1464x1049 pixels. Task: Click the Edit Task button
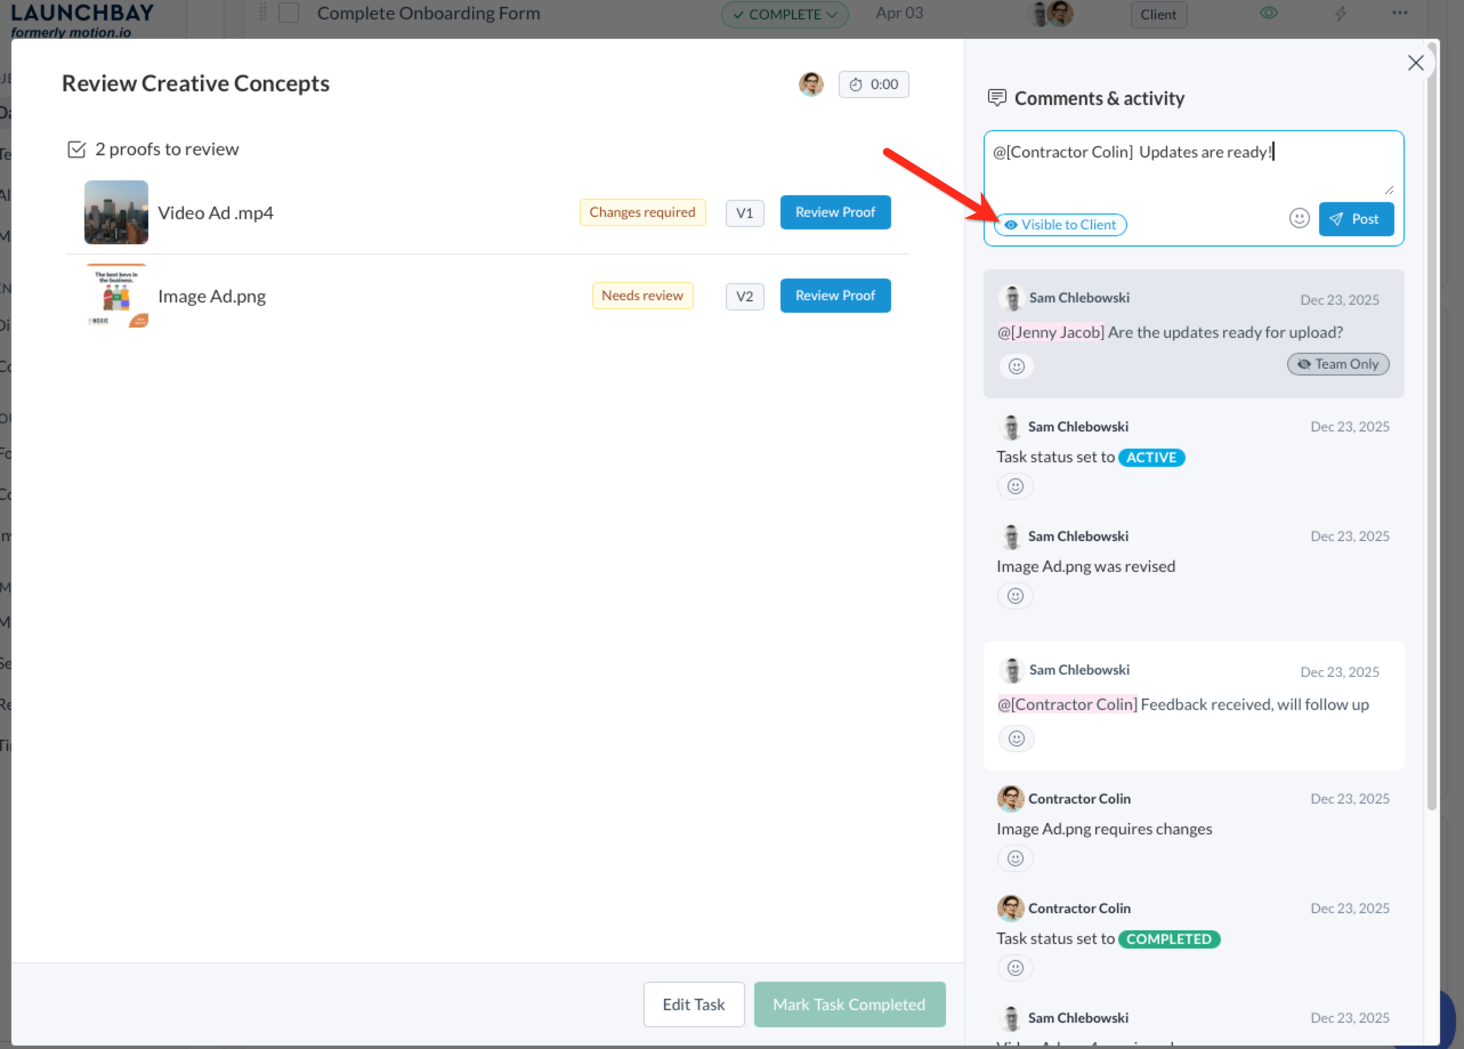(x=693, y=1004)
